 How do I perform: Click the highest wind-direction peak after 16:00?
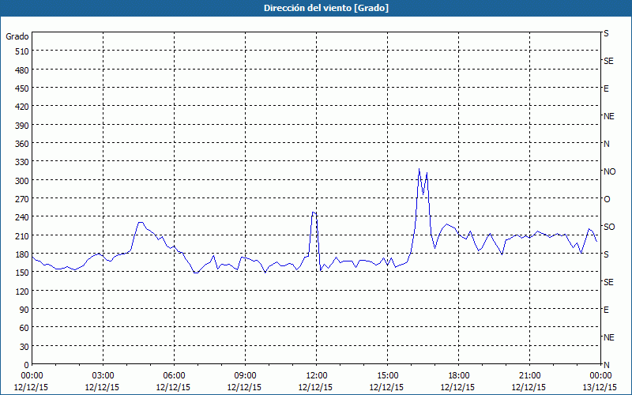419,169
